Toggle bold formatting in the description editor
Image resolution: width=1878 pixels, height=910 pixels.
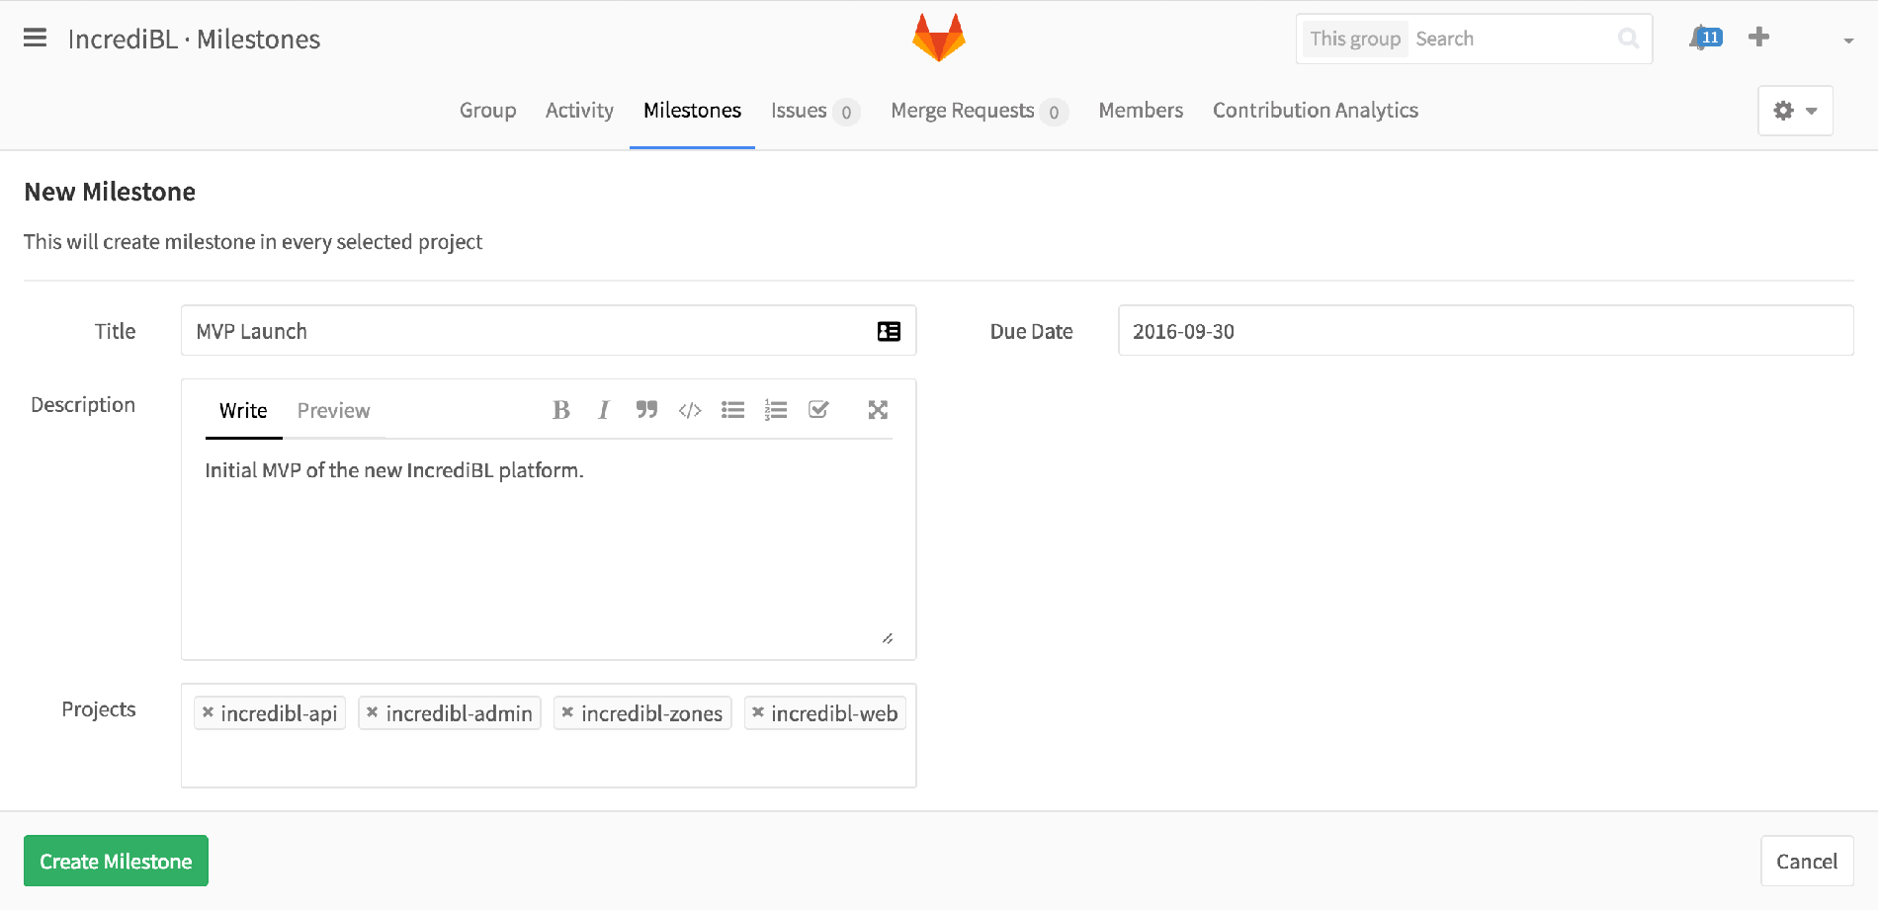click(560, 409)
